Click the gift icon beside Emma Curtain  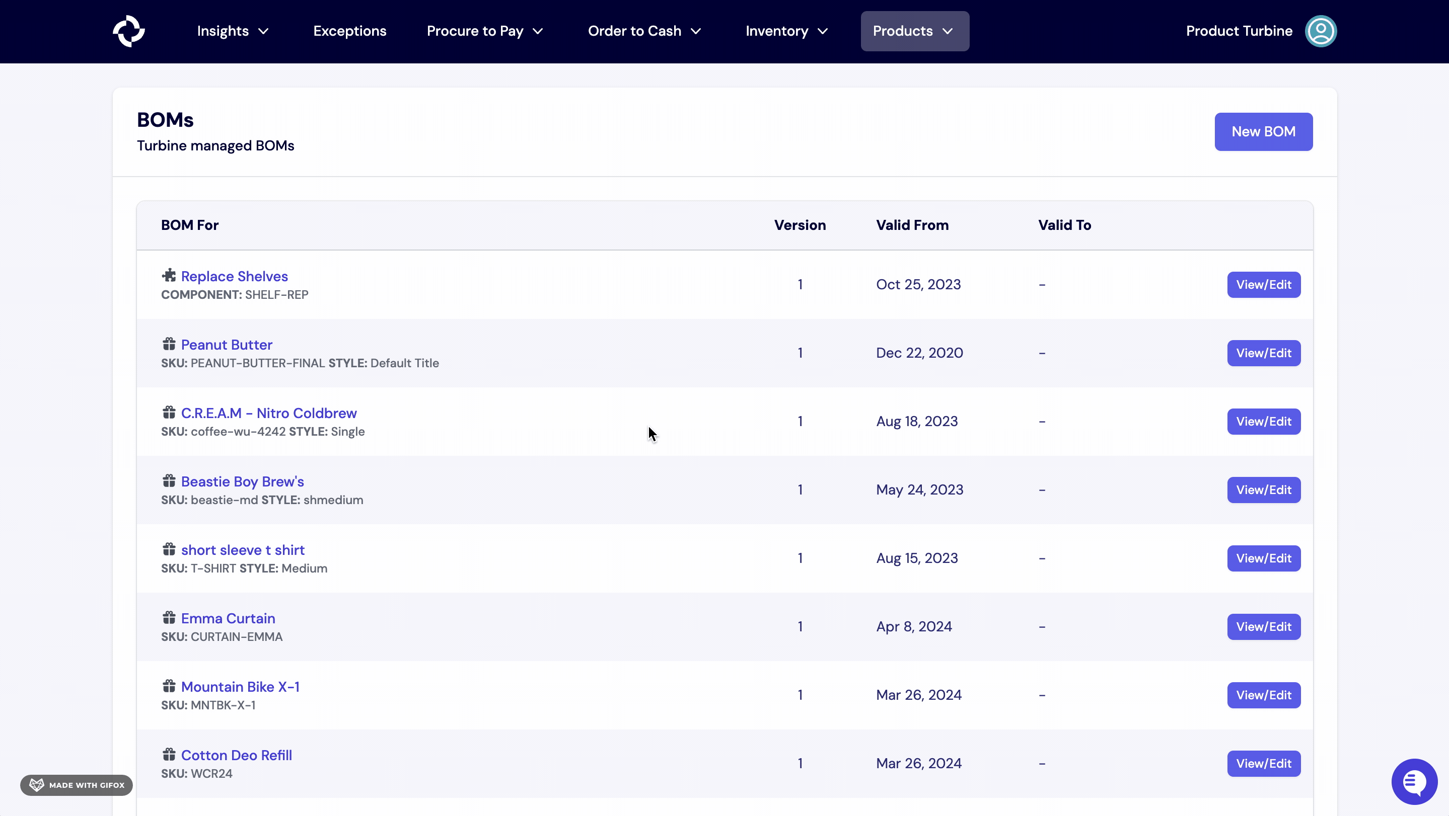click(169, 617)
